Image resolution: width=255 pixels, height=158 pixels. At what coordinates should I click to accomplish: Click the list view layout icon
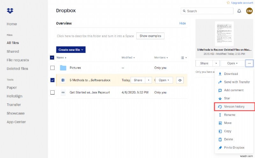[x=182, y=58]
